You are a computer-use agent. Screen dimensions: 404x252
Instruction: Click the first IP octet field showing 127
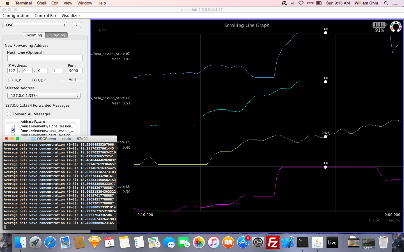pos(12,71)
